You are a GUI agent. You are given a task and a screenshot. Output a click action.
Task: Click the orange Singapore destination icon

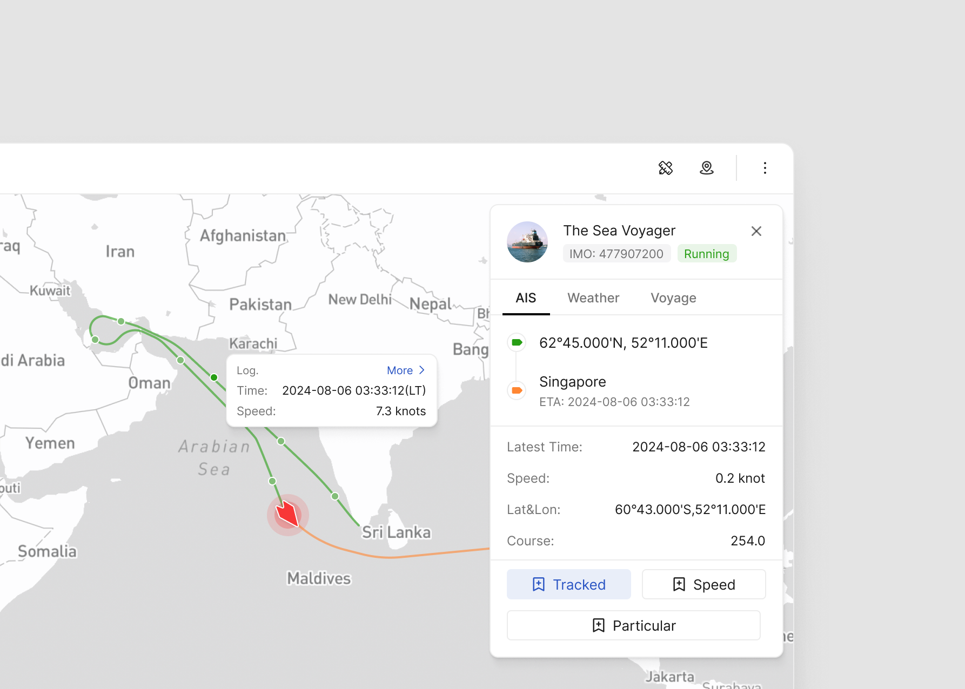pyautogui.click(x=517, y=390)
